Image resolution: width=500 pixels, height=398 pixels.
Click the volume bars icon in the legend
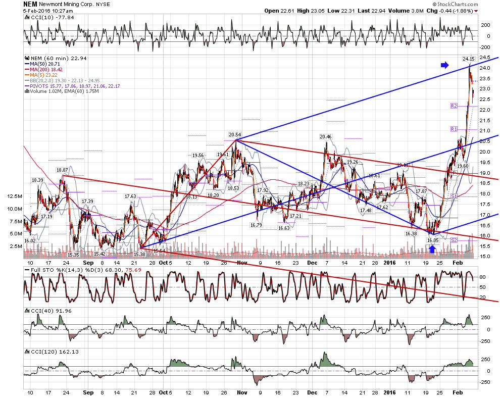click(x=27, y=91)
